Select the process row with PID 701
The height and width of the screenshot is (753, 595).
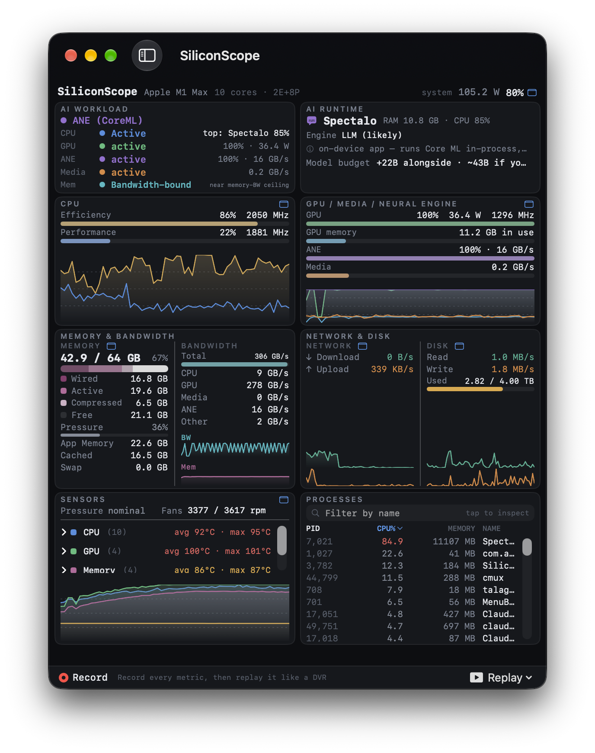pyautogui.click(x=411, y=602)
